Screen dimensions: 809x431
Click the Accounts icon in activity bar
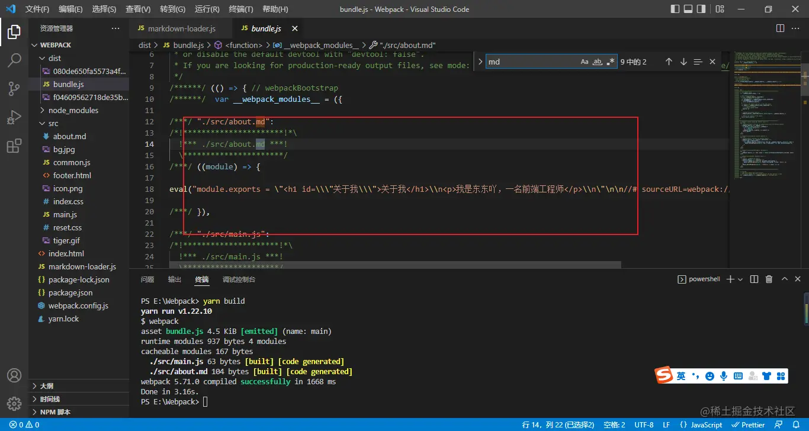14,375
